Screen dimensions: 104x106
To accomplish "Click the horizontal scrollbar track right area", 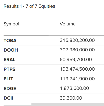I will [x=68, y=104].
